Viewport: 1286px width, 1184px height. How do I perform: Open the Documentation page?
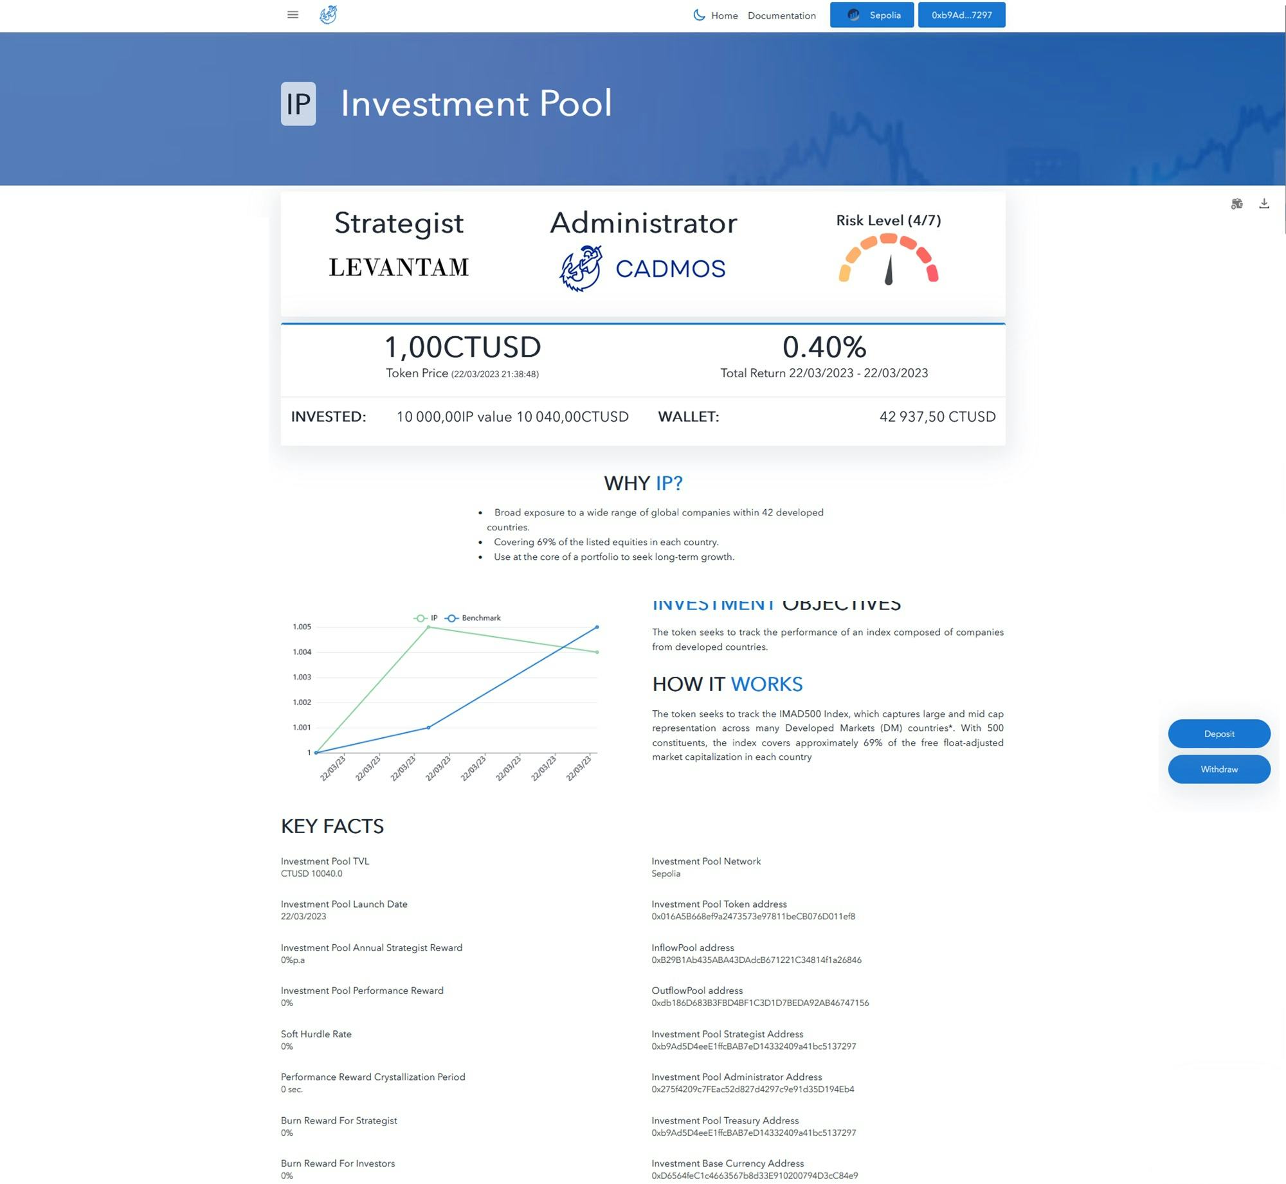[781, 15]
